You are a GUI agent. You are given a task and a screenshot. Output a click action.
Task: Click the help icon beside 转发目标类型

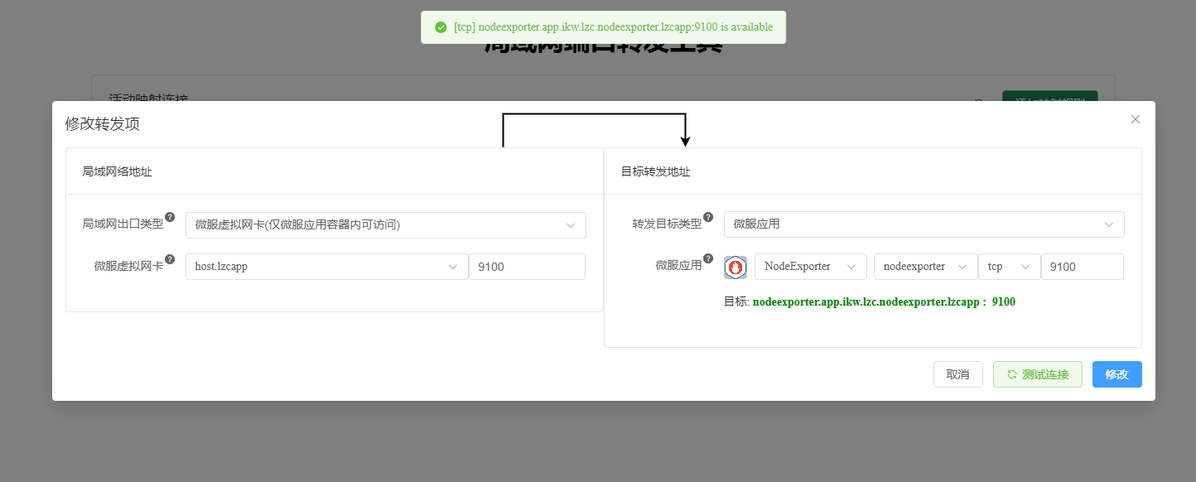(708, 217)
